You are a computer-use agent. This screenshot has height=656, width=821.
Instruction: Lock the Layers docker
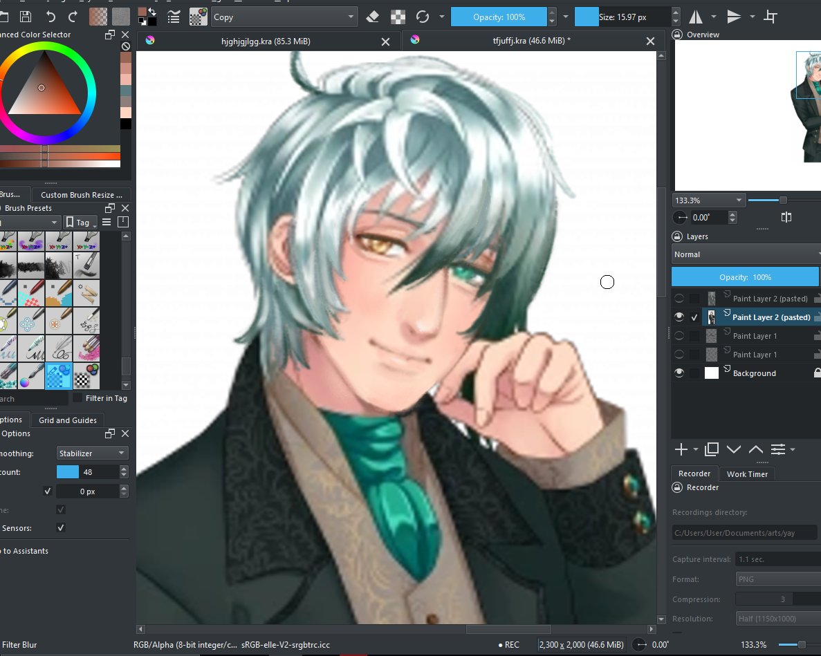[x=677, y=236]
